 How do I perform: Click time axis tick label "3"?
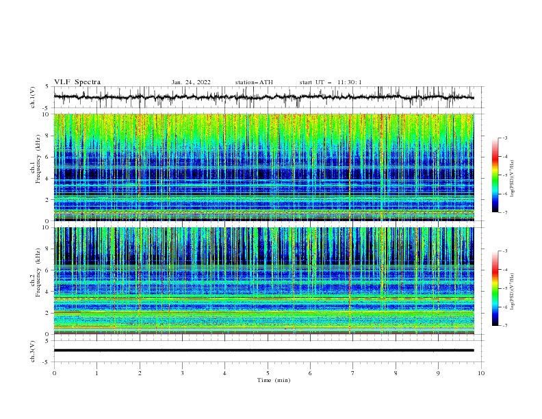click(x=182, y=373)
